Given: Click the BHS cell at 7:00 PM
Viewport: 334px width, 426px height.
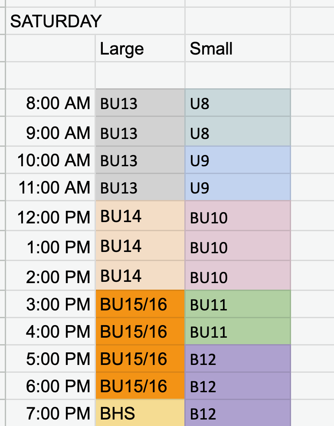Looking at the screenshot, I should pyautogui.click(x=140, y=413).
